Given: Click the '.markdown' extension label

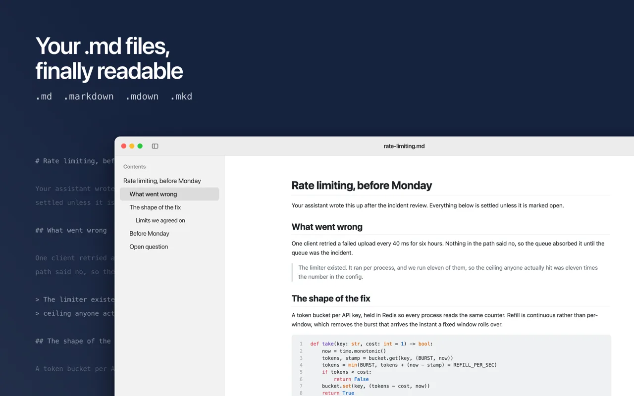Looking at the screenshot, I should point(89,97).
